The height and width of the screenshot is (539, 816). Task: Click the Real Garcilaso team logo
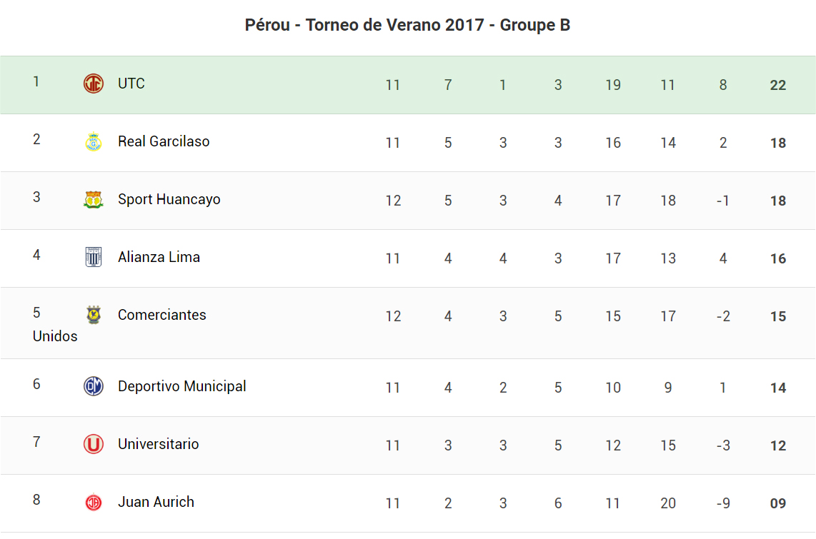point(94,141)
